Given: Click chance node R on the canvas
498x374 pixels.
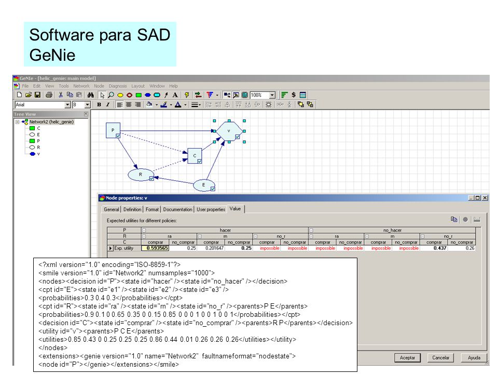Looking at the screenshot, I should [x=141, y=175].
